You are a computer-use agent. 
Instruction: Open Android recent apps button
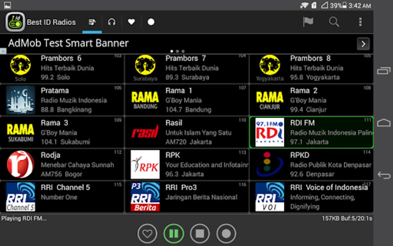click(x=384, y=71)
